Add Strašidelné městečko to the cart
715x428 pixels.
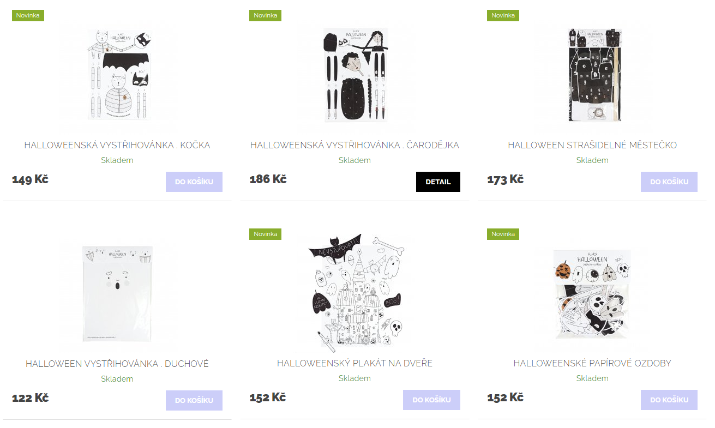pyautogui.click(x=669, y=182)
